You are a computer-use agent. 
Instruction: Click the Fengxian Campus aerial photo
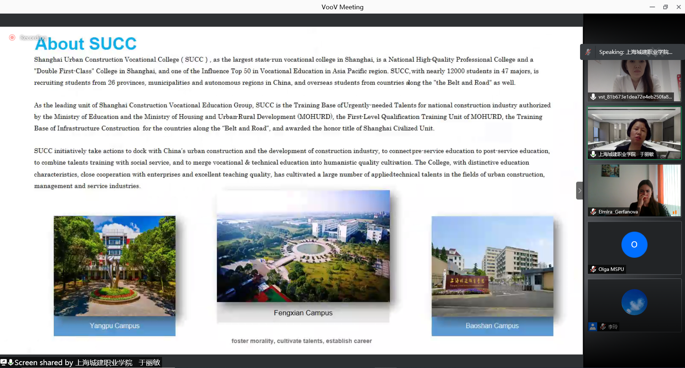tap(303, 246)
